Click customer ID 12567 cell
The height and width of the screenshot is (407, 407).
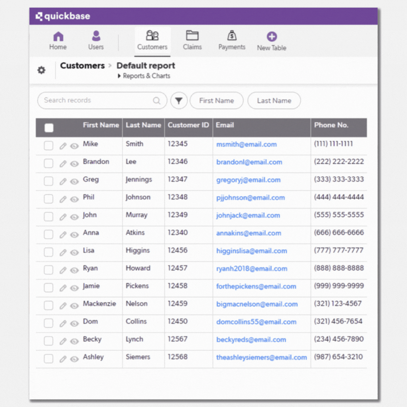pyautogui.click(x=177, y=339)
